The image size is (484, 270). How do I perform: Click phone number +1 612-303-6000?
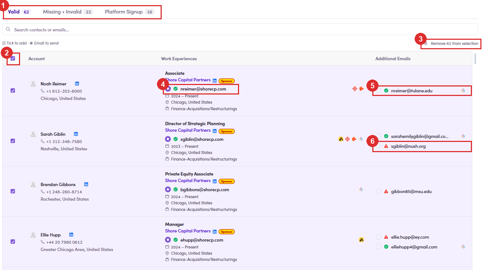pyautogui.click(x=64, y=91)
